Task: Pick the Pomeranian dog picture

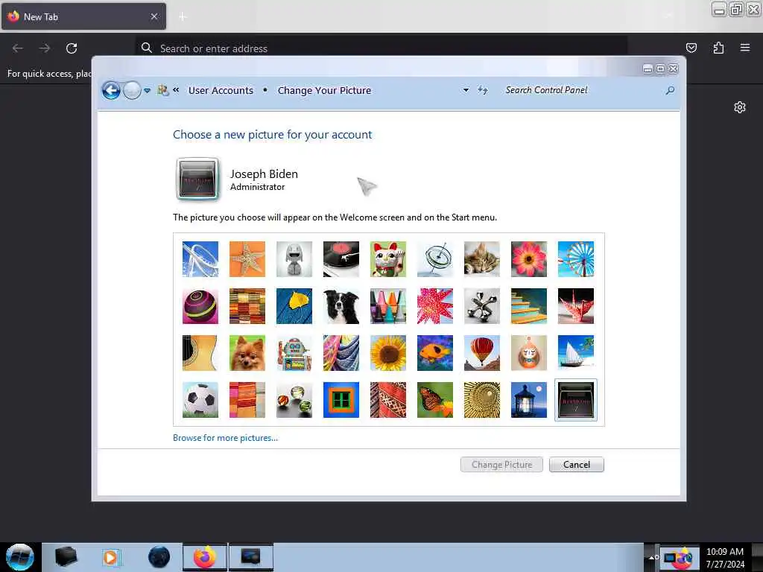Action: (247, 353)
